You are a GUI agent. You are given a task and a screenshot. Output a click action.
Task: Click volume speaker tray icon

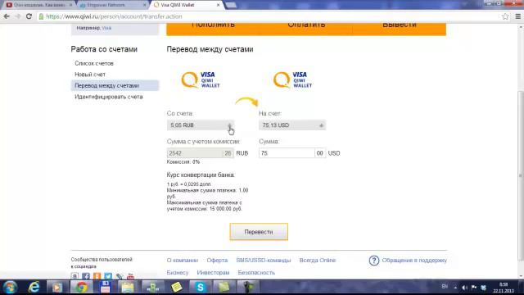point(464,288)
